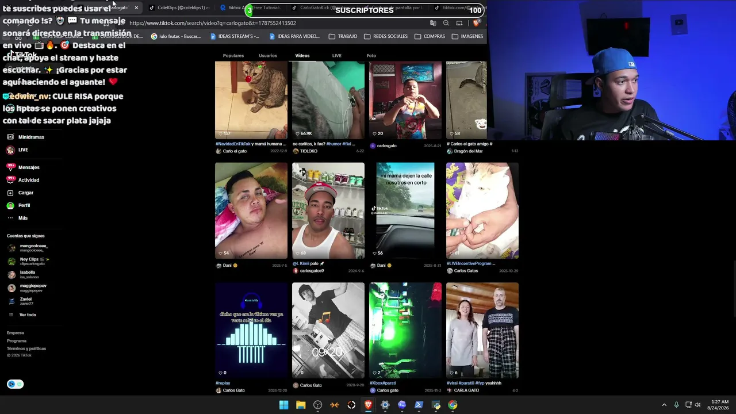Open the red cap man video thumbnail
736x414 pixels.
[328, 210]
